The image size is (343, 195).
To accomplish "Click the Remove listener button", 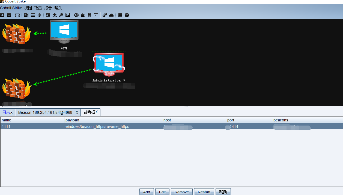I will (x=182, y=192).
